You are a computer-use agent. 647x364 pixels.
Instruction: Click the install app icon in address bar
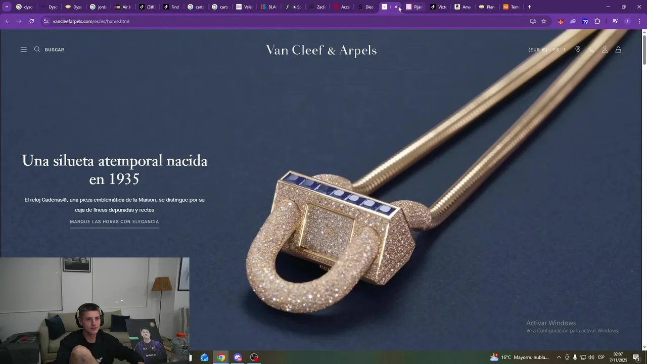(533, 21)
